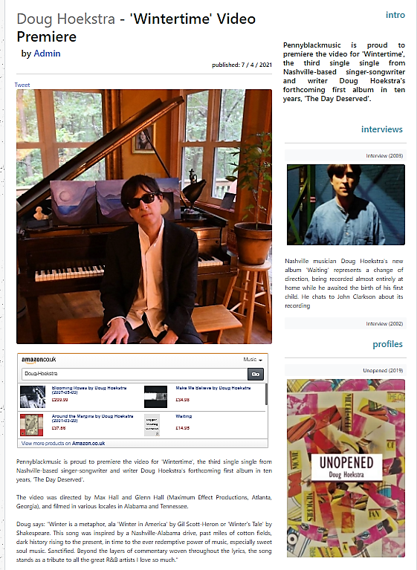Click the Go search button

pos(256,374)
